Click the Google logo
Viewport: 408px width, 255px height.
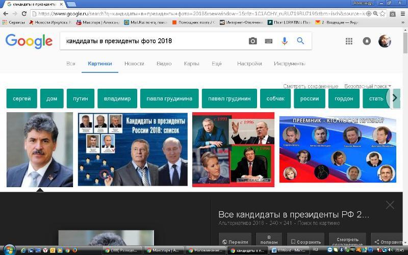coord(29,41)
